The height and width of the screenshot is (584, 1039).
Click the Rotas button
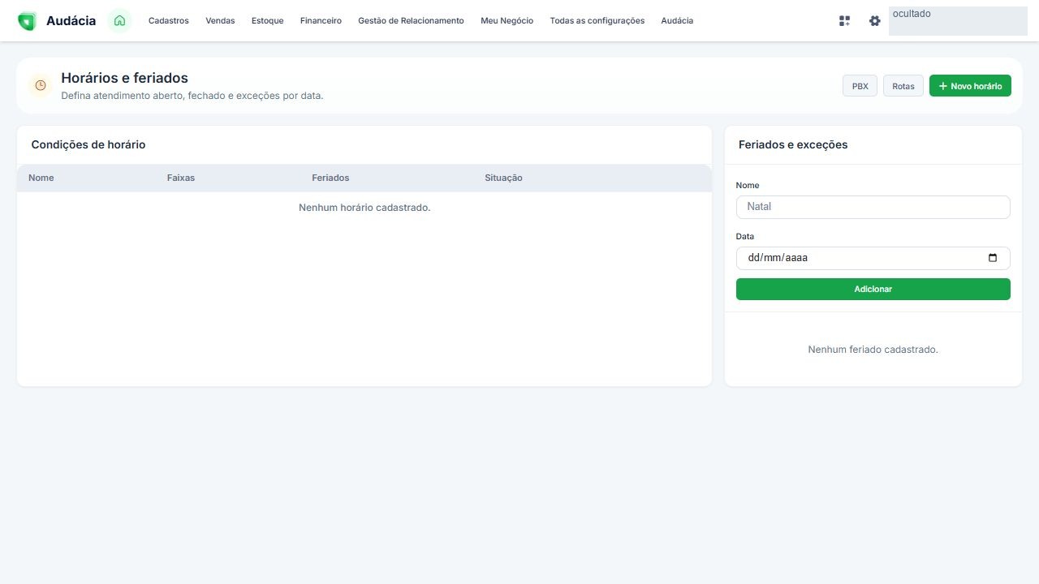(903, 86)
